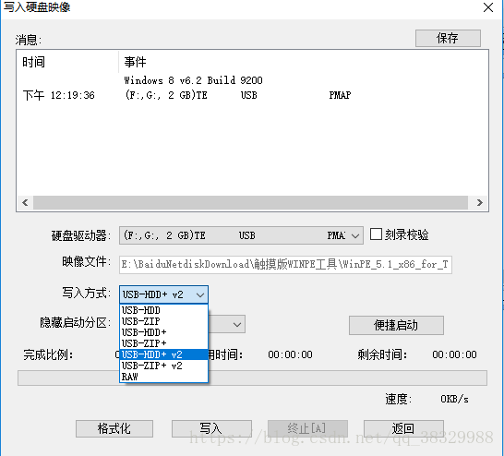
Task: Click the 格式化 button
Action: coord(114,428)
